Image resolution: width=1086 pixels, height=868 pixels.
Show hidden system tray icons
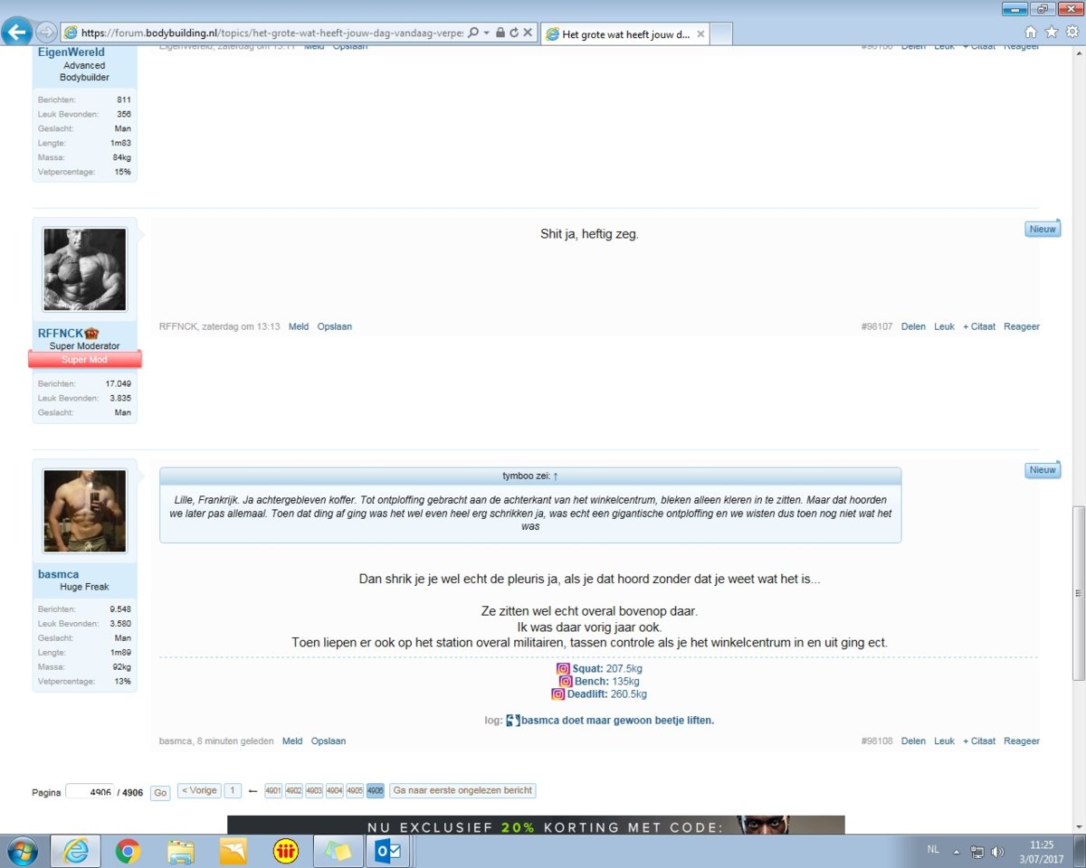(956, 852)
